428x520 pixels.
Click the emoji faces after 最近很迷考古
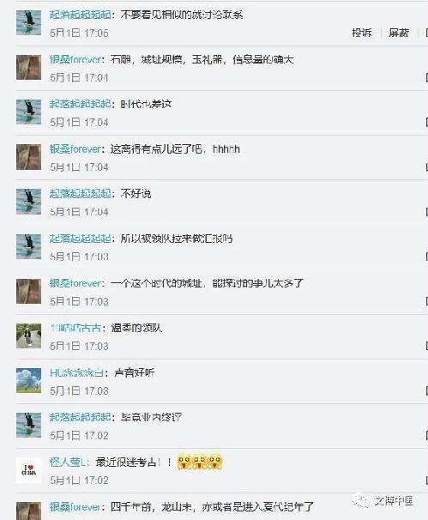pyautogui.click(x=200, y=462)
